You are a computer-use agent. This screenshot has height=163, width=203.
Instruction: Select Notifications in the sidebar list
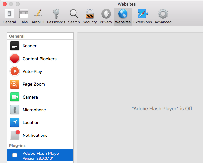pos(40,135)
